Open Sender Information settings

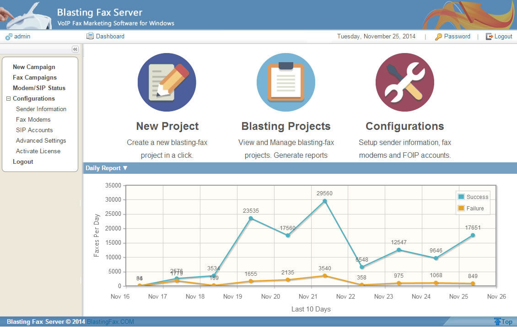point(41,109)
